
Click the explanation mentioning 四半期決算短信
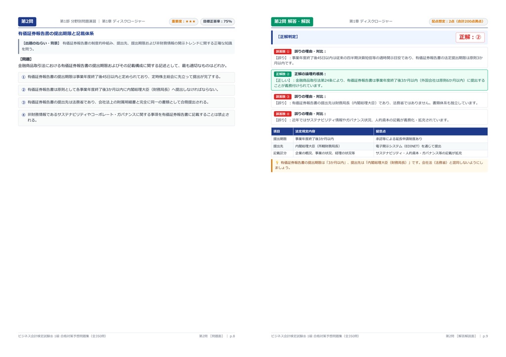(379, 61)
